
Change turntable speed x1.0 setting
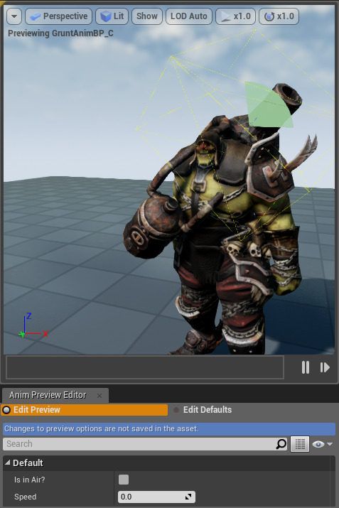tap(279, 16)
